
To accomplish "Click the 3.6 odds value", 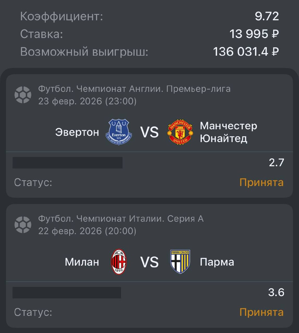I will click(276, 292).
